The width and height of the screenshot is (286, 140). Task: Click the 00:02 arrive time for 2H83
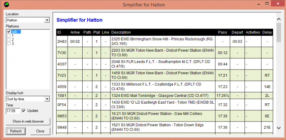[x=75, y=41]
